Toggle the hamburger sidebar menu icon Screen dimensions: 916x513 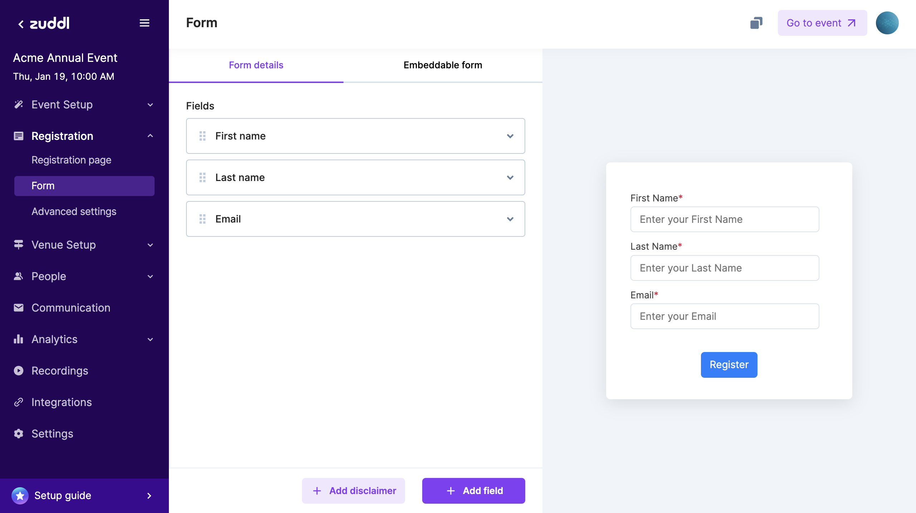pos(145,23)
